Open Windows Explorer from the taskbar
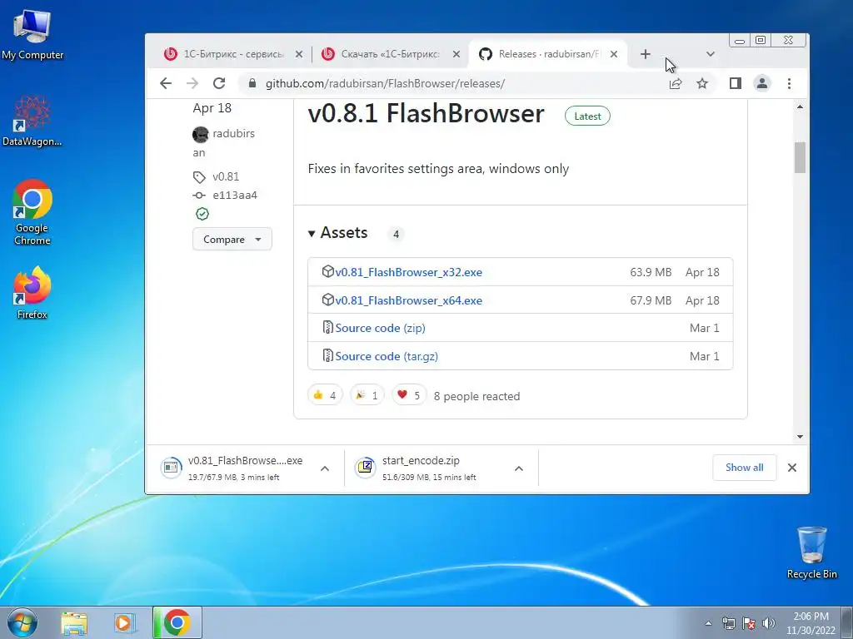The width and height of the screenshot is (853, 639). point(74,622)
